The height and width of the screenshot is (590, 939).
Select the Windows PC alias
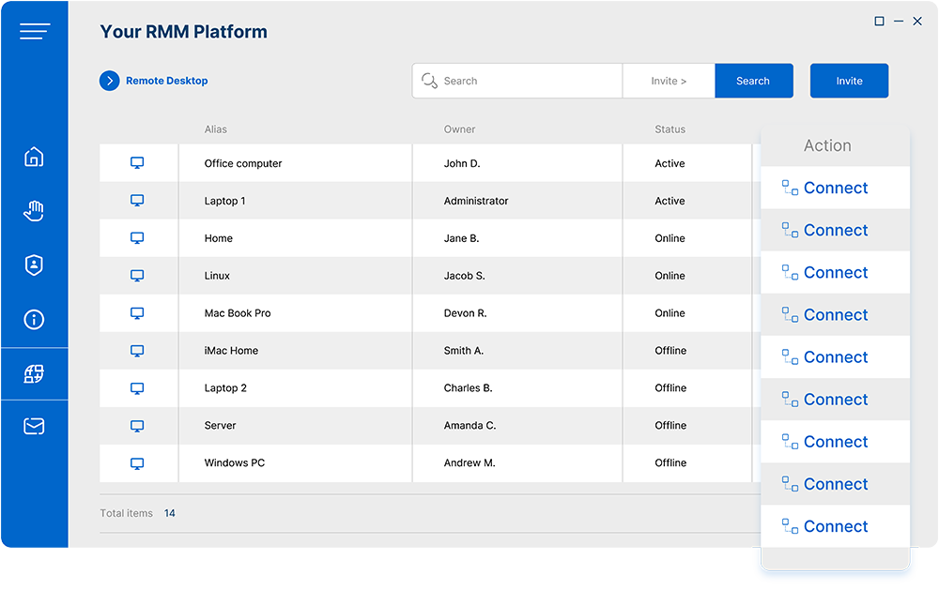pyautogui.click(x=234, y=463)
